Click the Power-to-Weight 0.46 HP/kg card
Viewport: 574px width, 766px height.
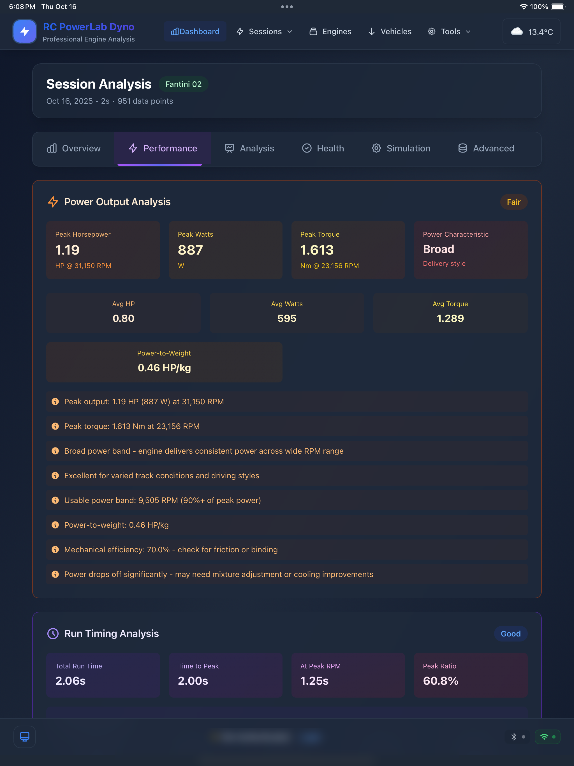pyautogui.click(x=165, y=362)
